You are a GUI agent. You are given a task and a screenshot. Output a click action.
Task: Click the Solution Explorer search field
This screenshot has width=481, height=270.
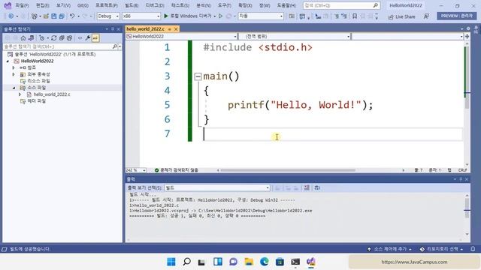click(62, 46)
